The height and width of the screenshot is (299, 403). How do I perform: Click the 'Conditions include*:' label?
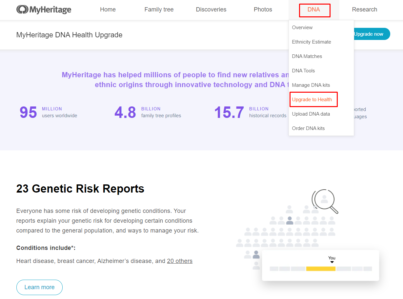(46, 248)
